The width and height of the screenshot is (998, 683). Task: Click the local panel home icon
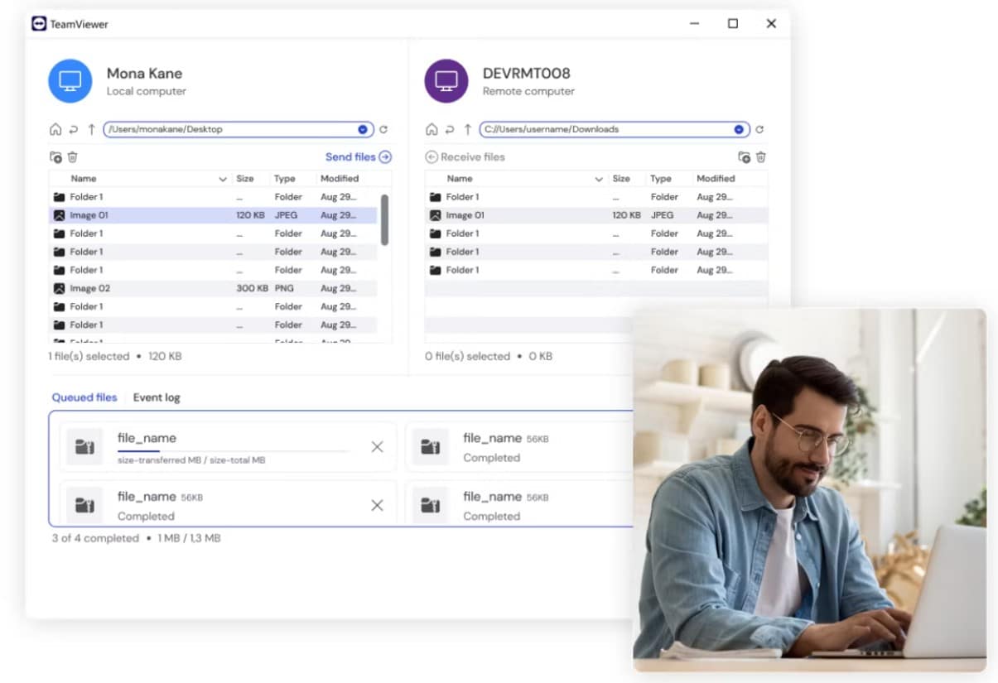click(x=55, y=129)
